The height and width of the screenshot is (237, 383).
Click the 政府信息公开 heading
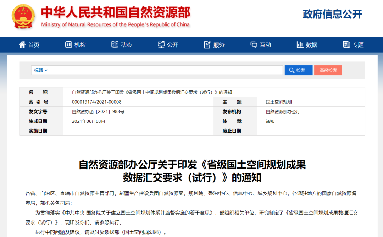pyautogui.click(x=332, y=14)
